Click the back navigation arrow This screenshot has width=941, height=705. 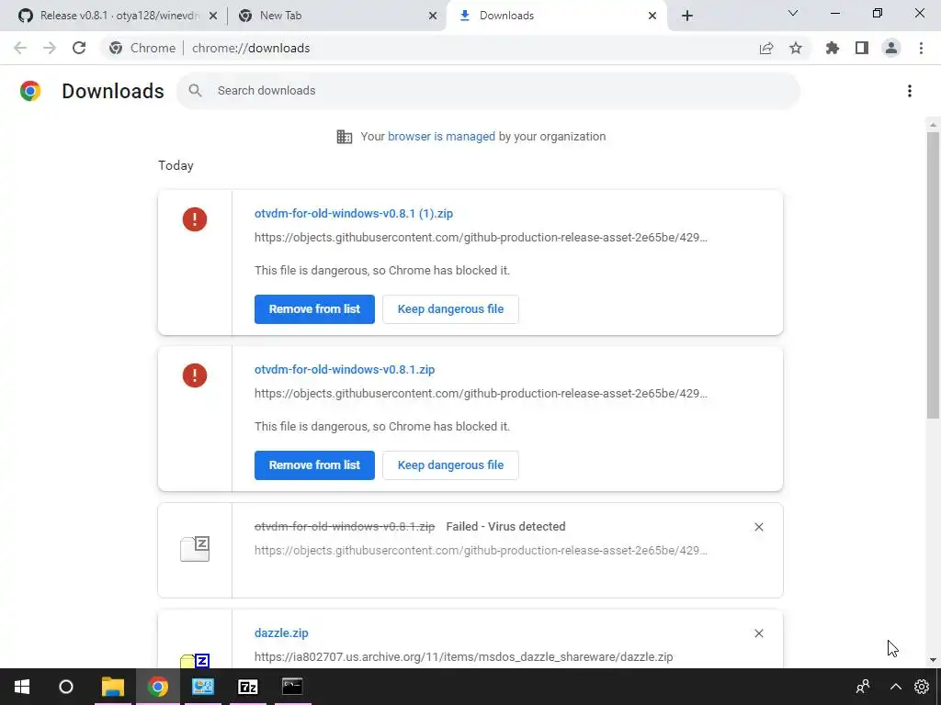[x=20, y=48]
